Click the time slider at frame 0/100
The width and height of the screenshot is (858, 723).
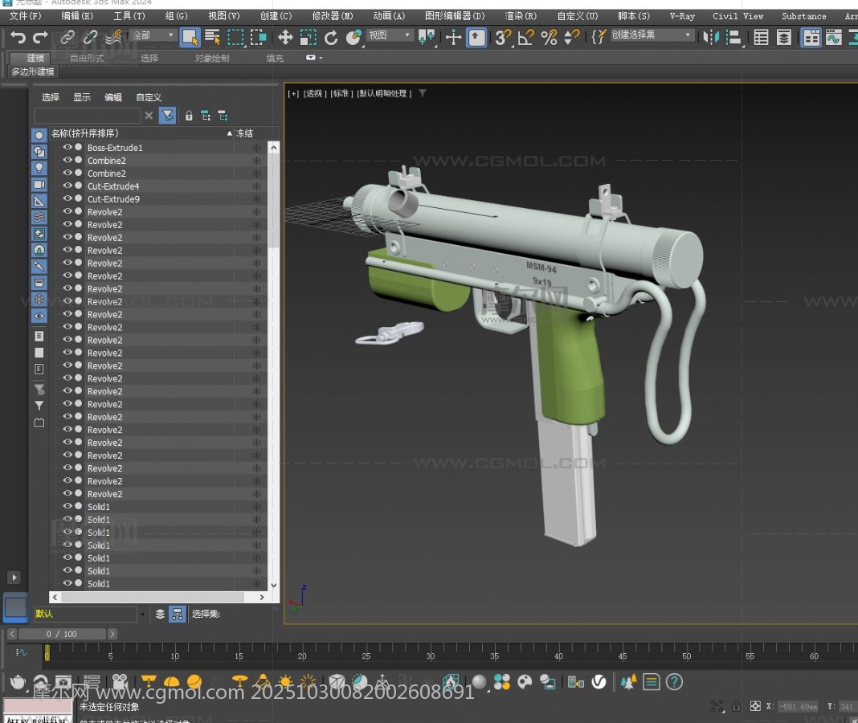60,634
